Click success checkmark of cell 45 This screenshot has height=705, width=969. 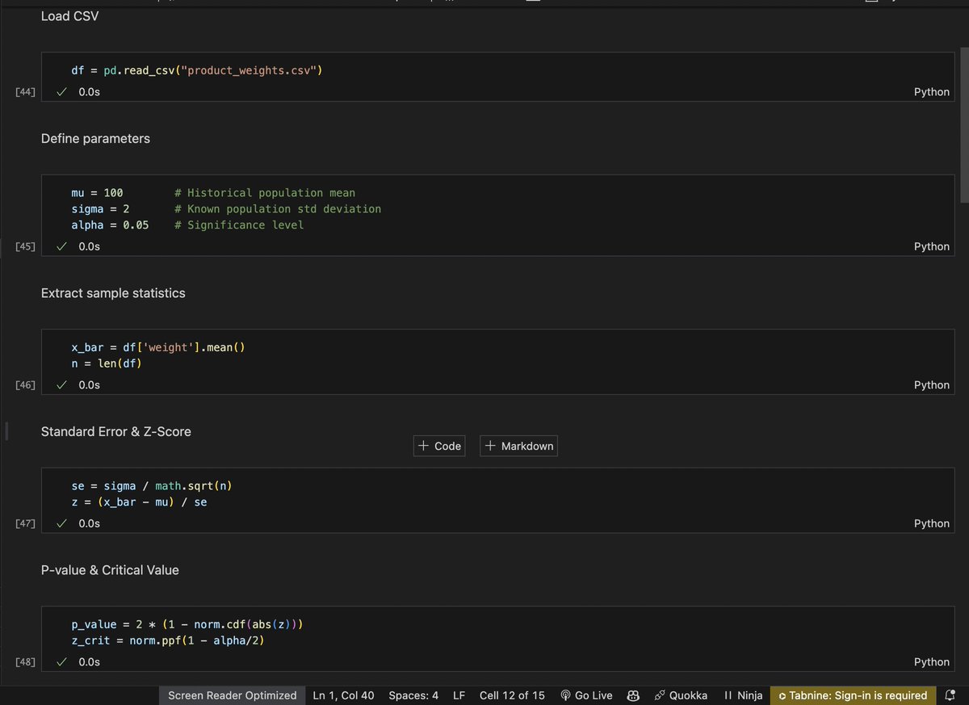[x=61, y=246]
